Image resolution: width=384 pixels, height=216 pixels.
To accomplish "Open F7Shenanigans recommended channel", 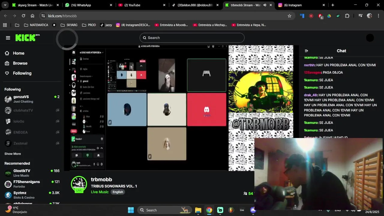I will [32, 184].
